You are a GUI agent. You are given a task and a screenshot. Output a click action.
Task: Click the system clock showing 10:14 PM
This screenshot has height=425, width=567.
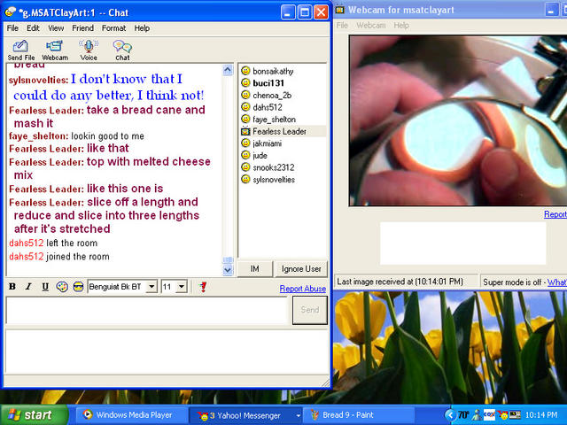pos(541,415)
